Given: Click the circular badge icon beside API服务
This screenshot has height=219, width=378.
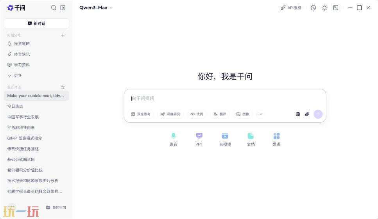Looking at the screenshot, I should click(313, 8).
